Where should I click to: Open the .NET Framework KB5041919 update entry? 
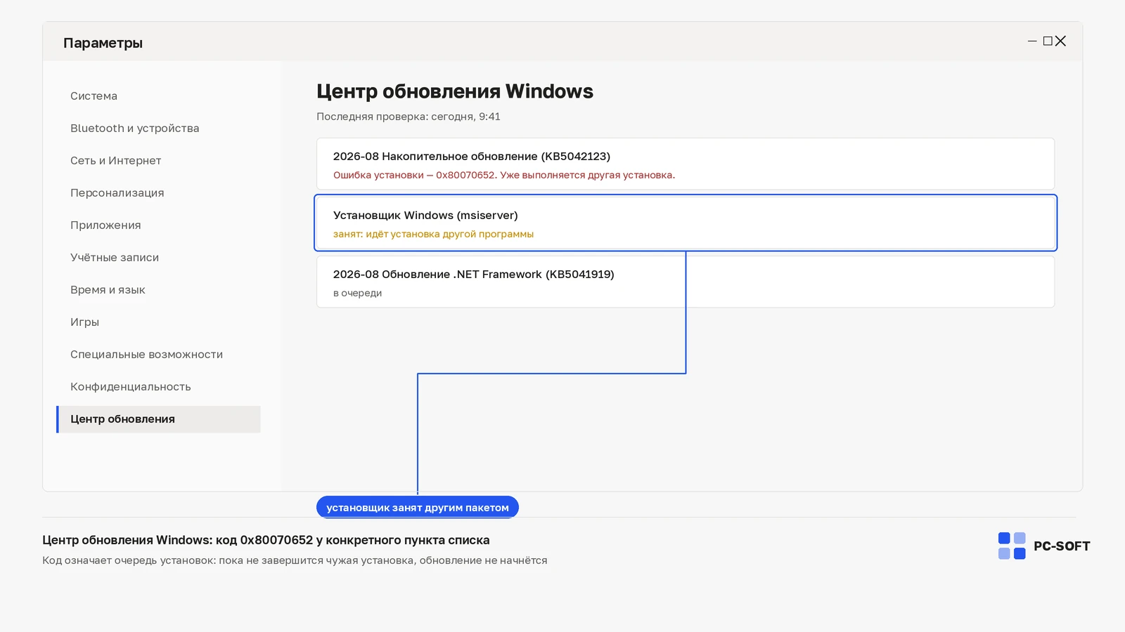click(686, 282)
